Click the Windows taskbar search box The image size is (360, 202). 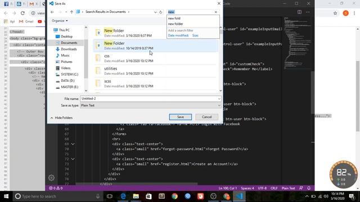pyautogui.click(x=57, y=196)
